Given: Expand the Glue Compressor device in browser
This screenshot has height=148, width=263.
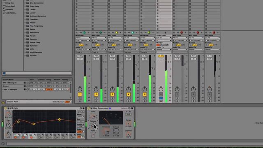Looking at the screenshot, I should (x=25, y=3).
